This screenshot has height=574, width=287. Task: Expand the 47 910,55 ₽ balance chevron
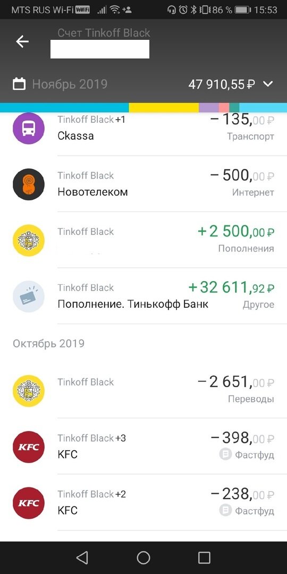268,84
